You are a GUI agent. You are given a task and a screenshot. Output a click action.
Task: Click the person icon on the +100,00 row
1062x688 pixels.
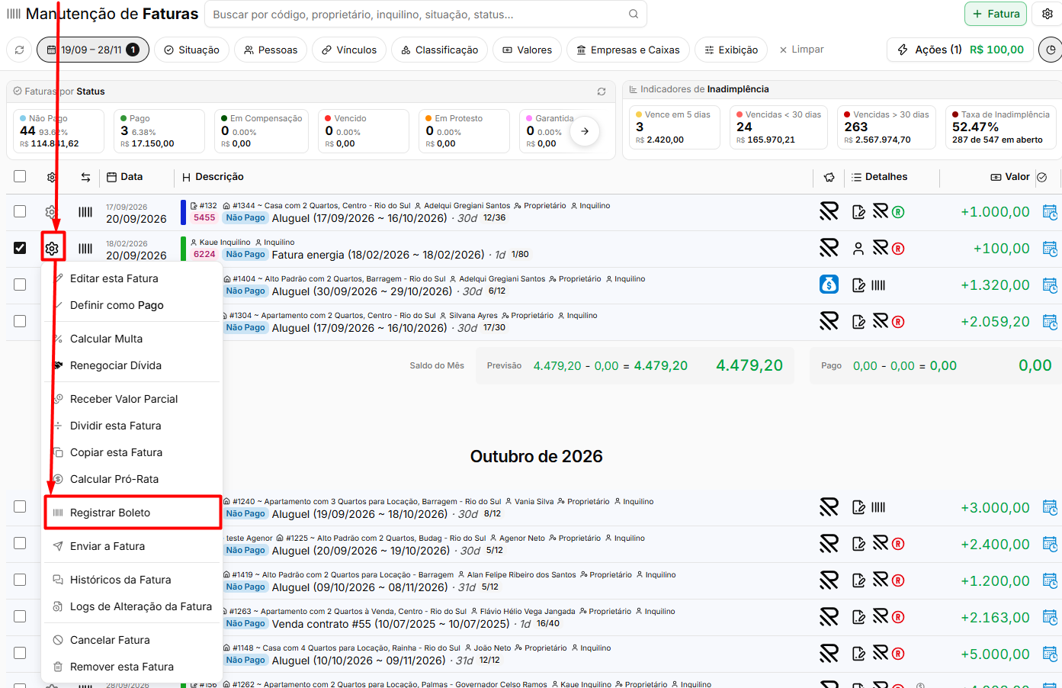(x=858, y=249)
